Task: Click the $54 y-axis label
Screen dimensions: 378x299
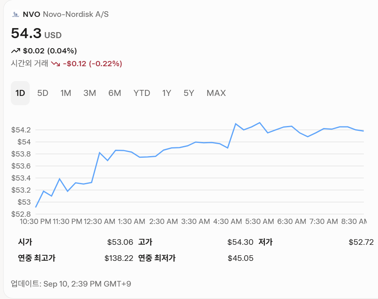Action: pos(24,142)
